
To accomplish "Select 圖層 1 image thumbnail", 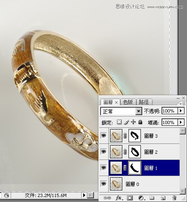I will (116, 168).
